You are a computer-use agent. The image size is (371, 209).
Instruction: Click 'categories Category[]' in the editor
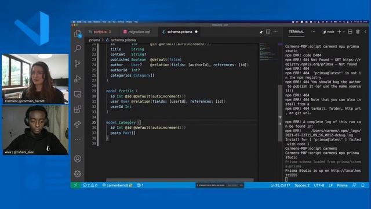132,75
